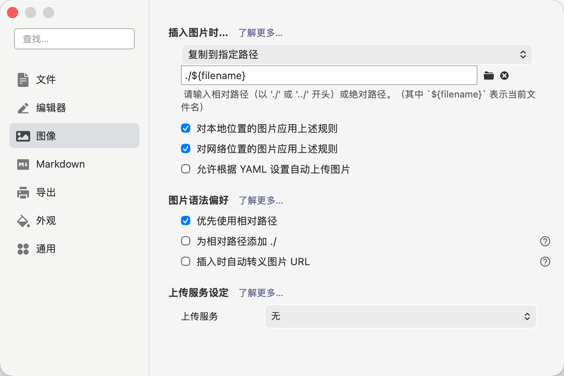Click help icon beside 为相对路径添加 ./

[x=545, y=241]
